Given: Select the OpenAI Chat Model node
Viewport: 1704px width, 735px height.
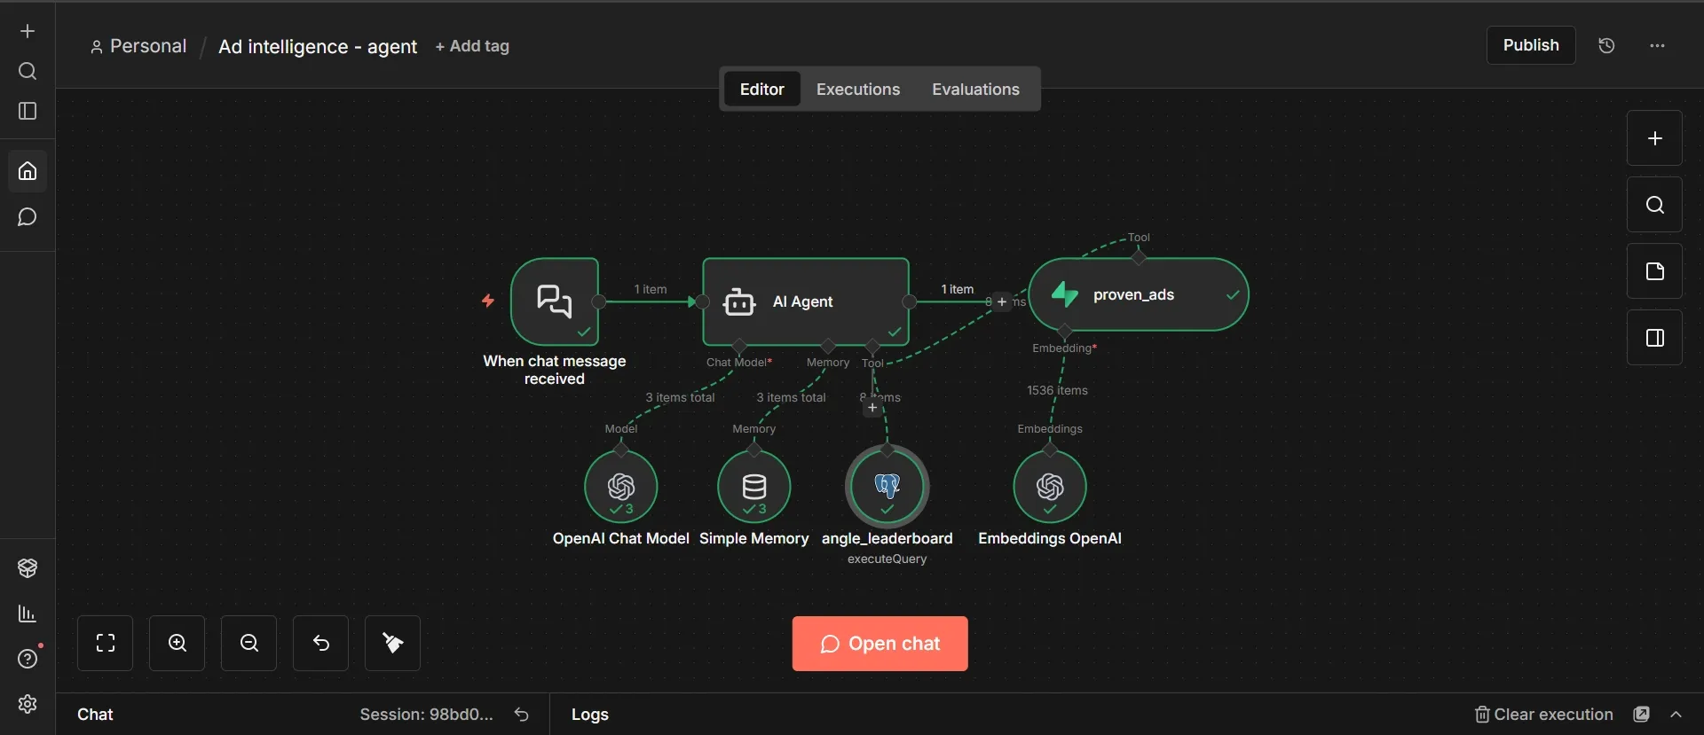Looking at the screenshot, I should click(x=621, y=487).
